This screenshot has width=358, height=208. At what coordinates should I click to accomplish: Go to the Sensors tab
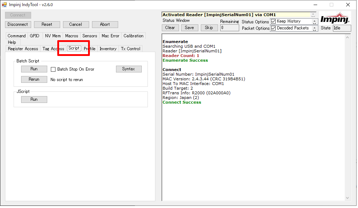click(90, 36)
